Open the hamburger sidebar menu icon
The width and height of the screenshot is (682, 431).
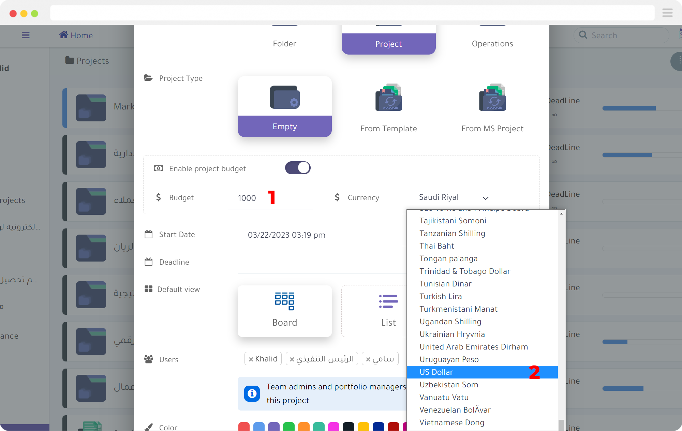click(x=26, y=35)
